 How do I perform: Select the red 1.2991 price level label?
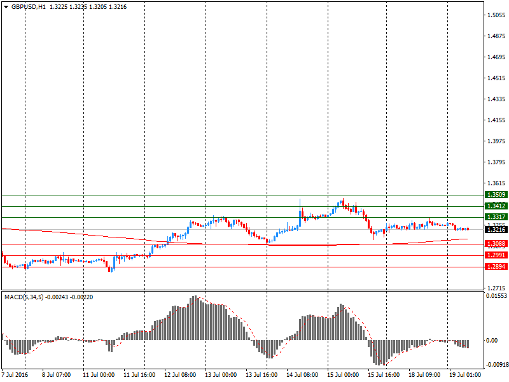click(x=496, y=255)
